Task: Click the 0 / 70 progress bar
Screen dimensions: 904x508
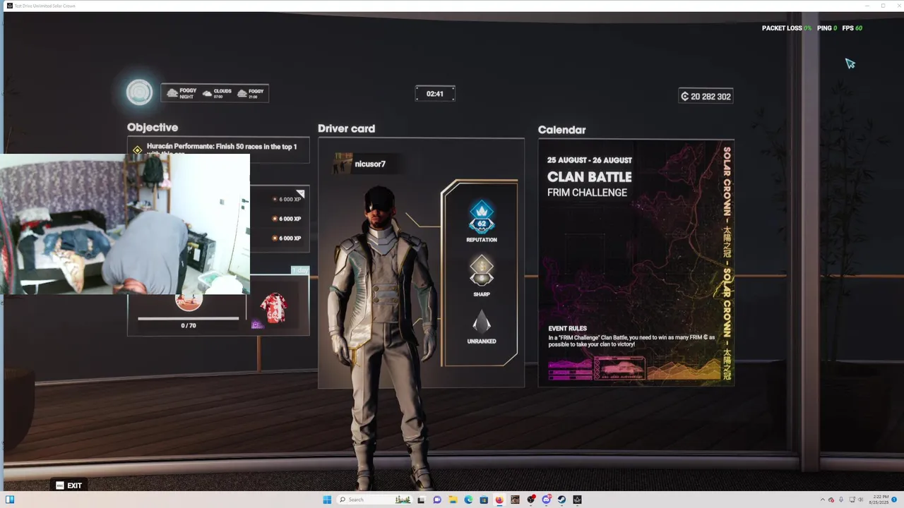Action: tap(189, 319)
